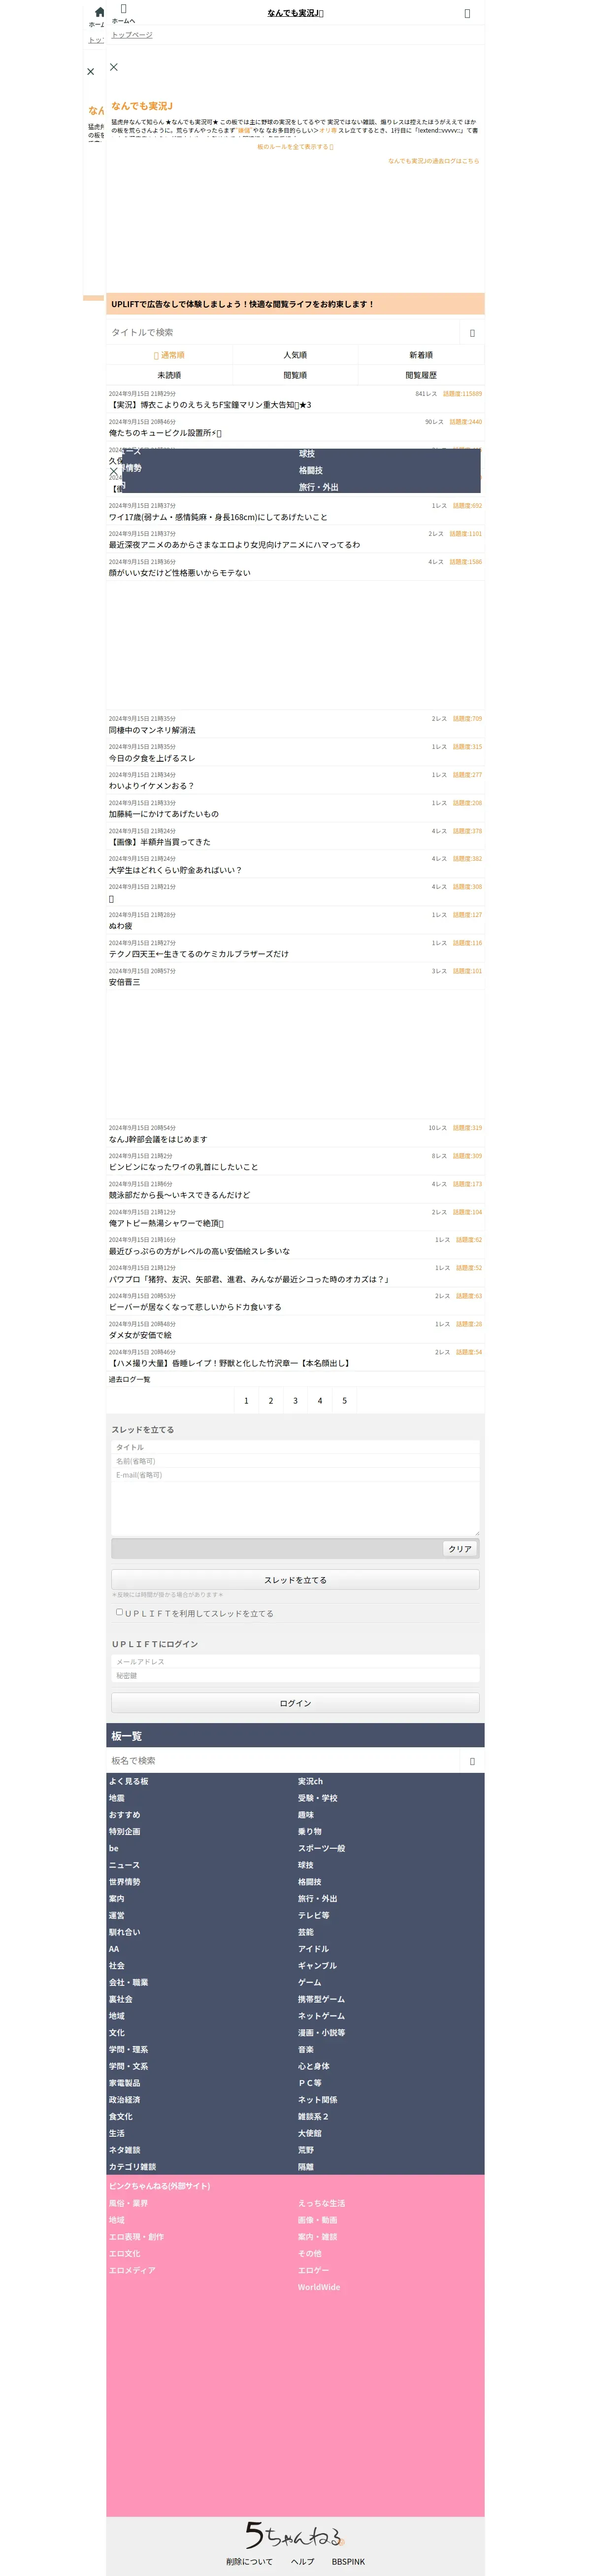Go to page 2 in pagination
This screenshot has width=591, height=2576.
[x=270, y=1401]
